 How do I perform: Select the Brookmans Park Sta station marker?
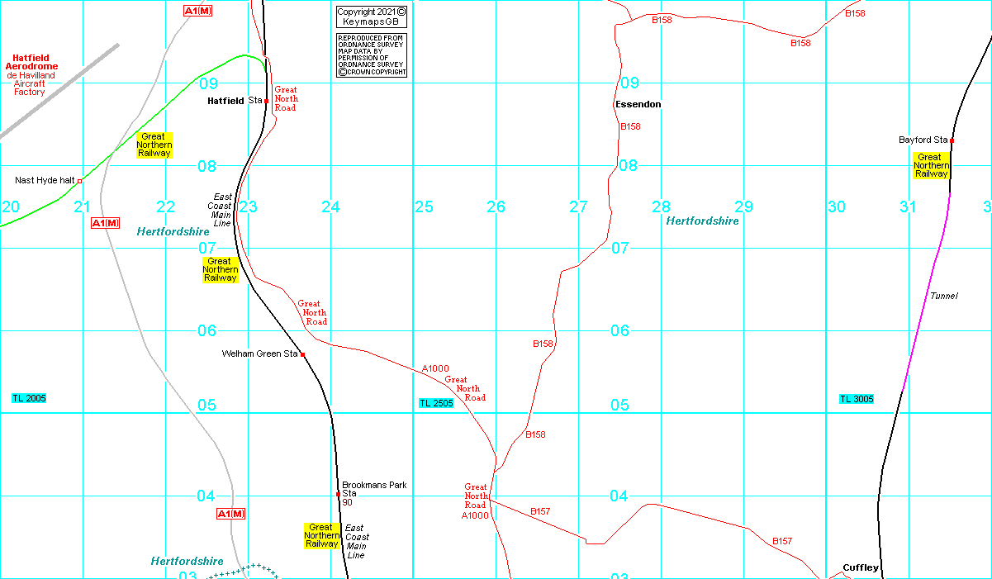(339, 494)
